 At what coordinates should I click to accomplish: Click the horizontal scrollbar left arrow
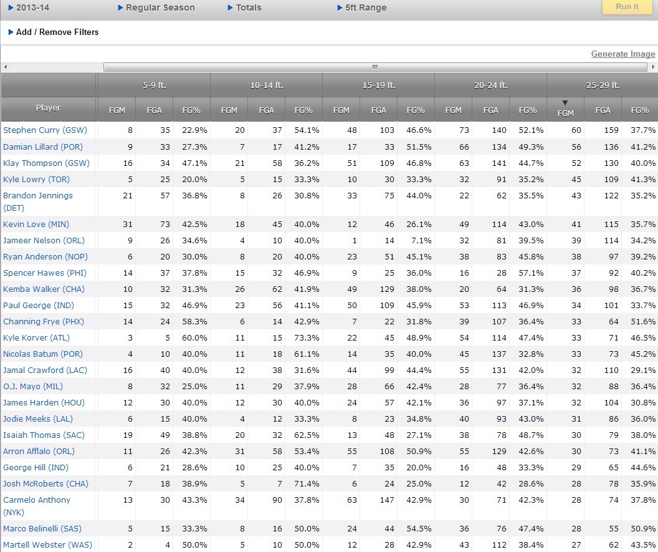pos(6,67)
